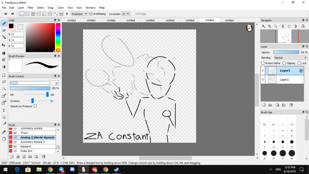This screenshot has width=309, height=174.
Task: Select the Lasso selection tool
Action: tap(4, 82)
